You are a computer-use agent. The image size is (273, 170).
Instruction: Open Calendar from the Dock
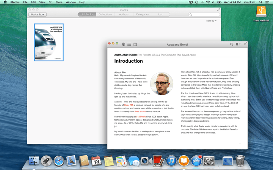[96, 161]
